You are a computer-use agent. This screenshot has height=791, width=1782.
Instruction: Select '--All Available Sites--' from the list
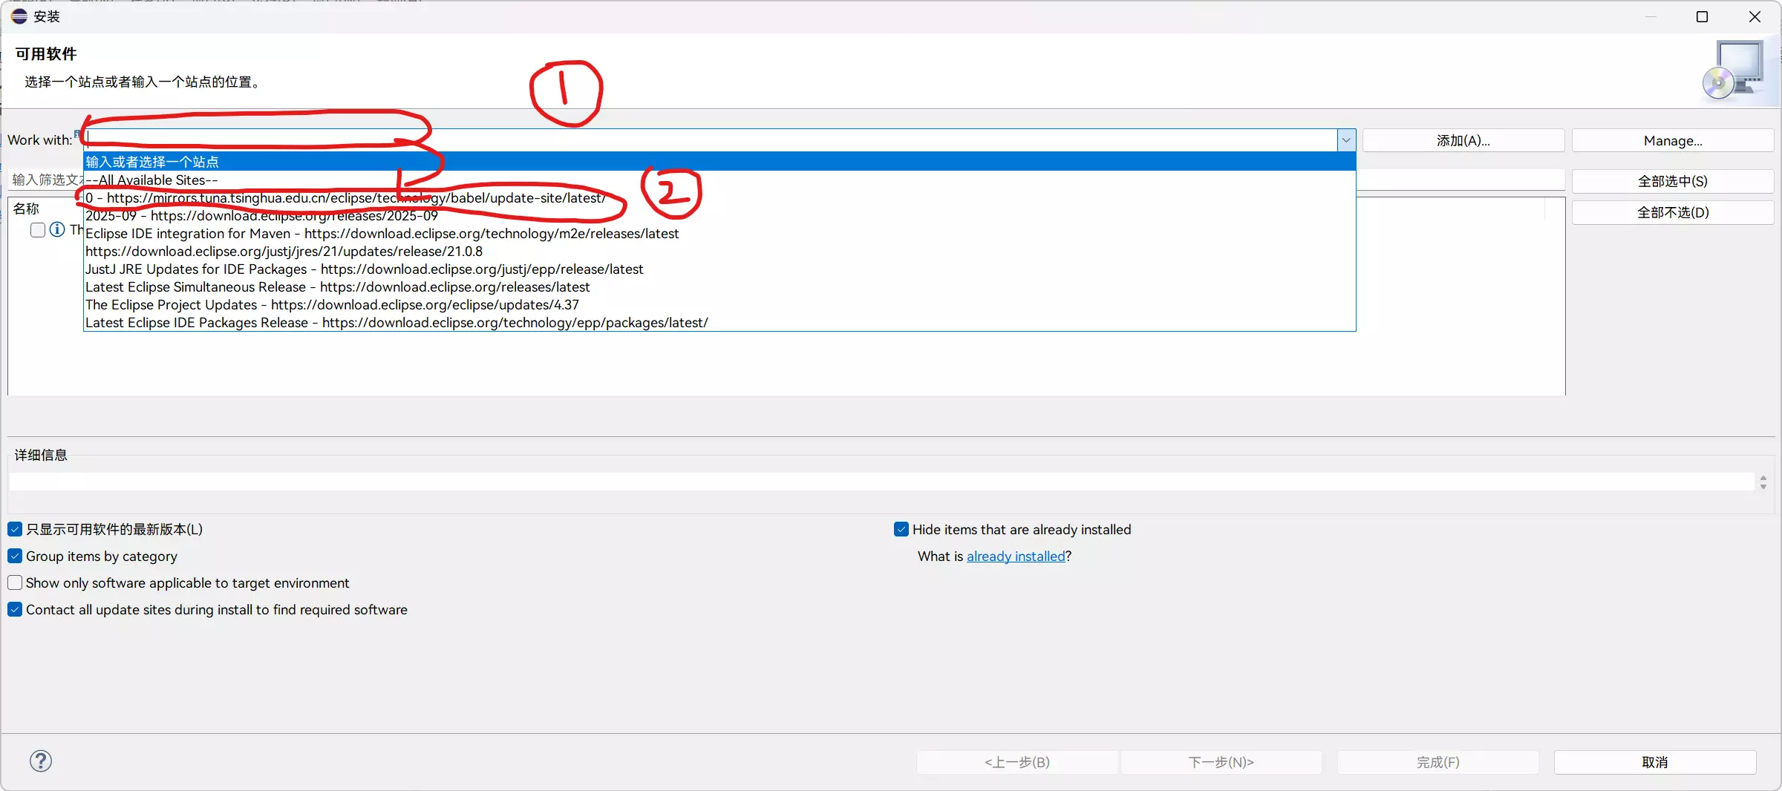151,180
